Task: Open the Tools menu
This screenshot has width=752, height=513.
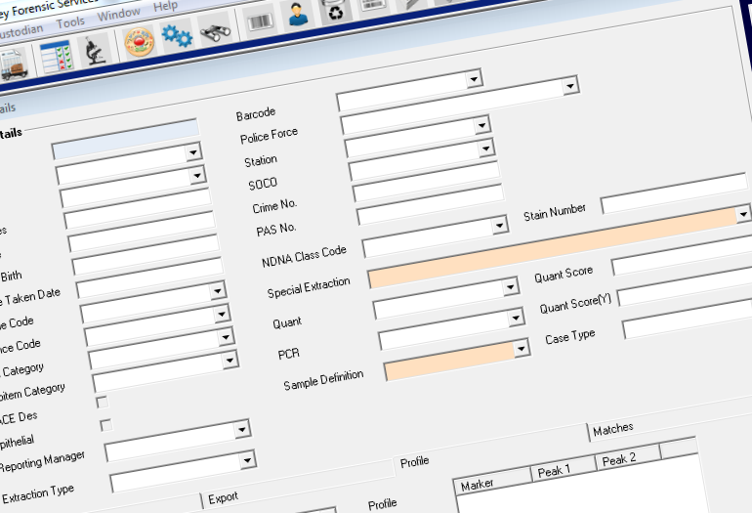Action: [x=70, y=21]
